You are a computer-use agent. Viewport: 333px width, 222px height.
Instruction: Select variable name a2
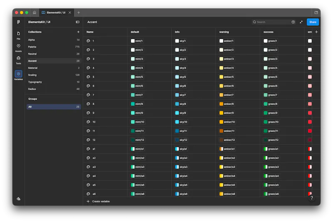(94, 158)
